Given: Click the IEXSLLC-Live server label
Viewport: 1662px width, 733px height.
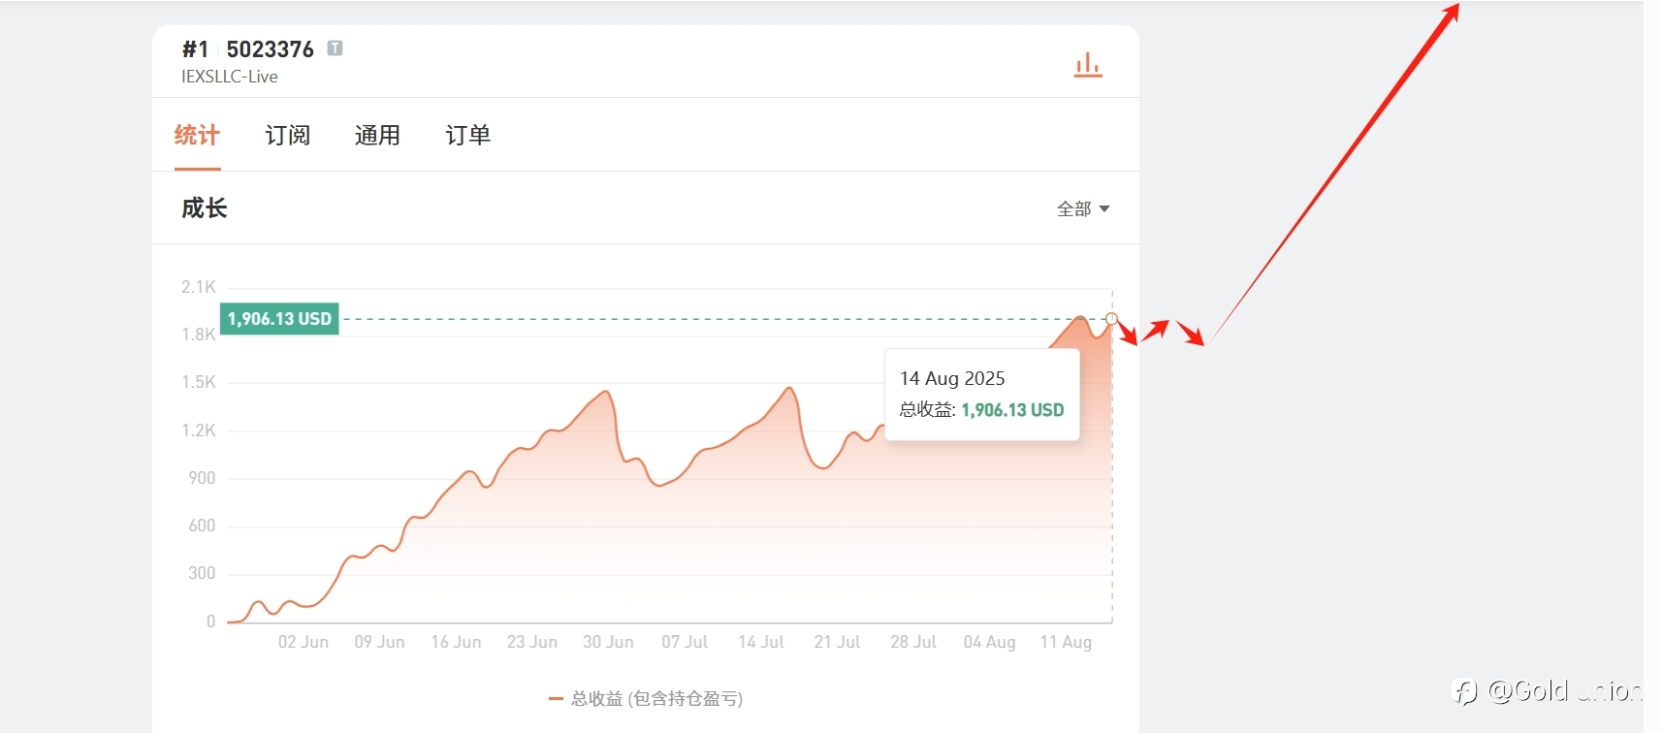Looking at the screenshot, I should point(230,77).
